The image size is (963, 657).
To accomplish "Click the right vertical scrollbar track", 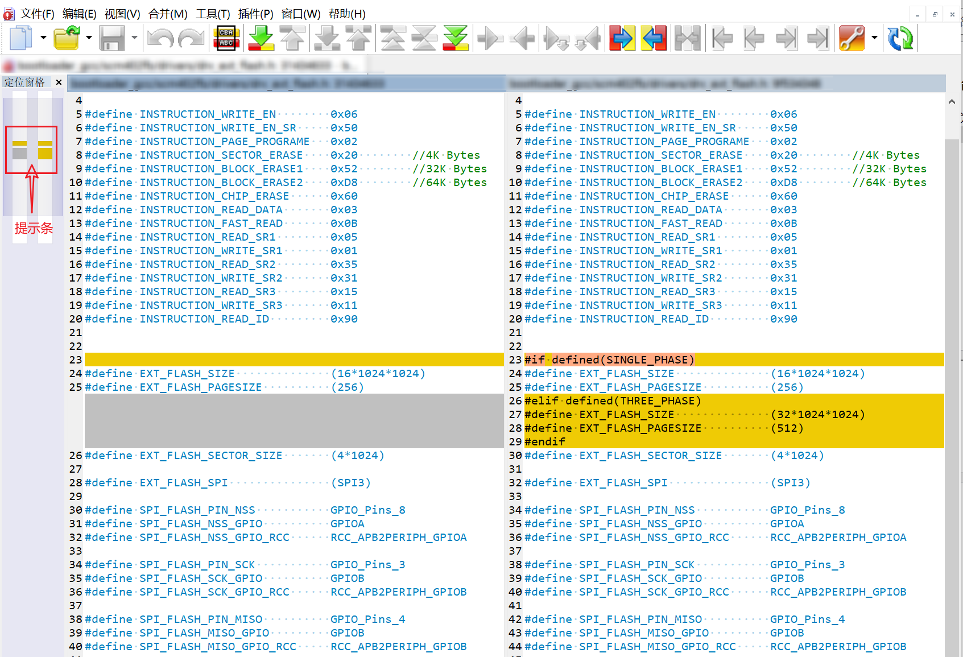I will 952,398.
